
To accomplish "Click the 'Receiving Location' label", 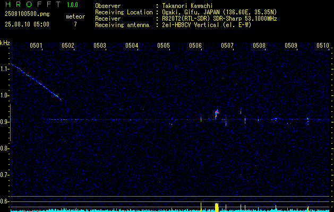I will point(124,12).
